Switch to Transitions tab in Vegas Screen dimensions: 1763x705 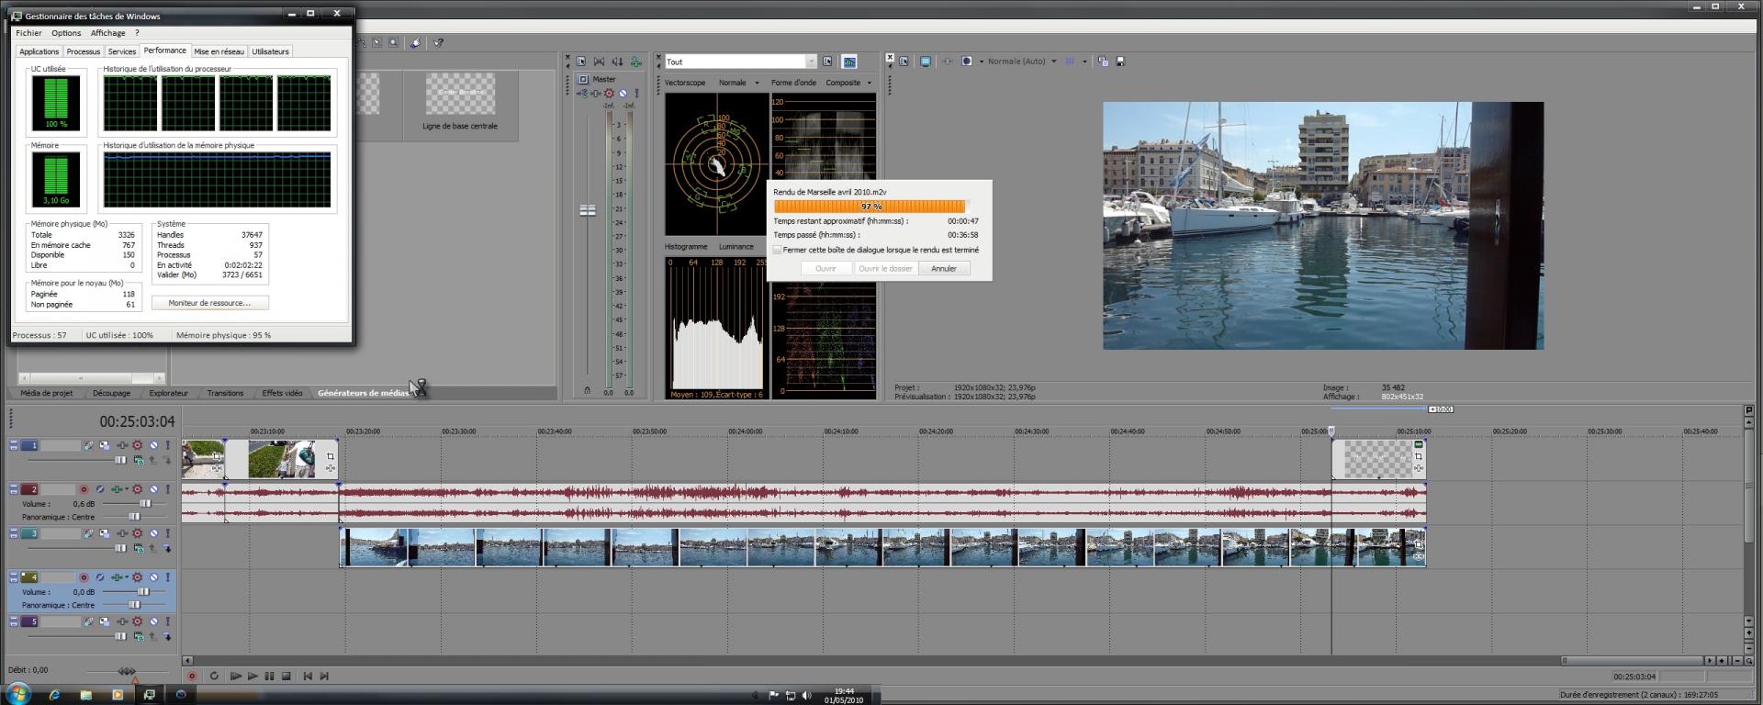point(225,393)
